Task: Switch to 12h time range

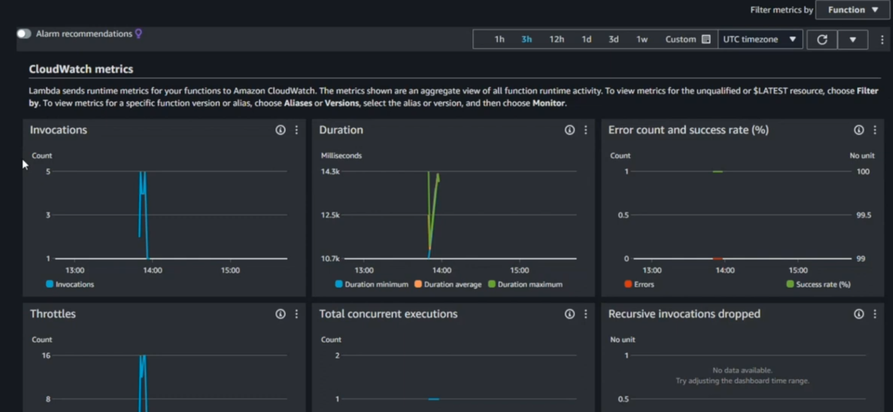Action: [x=556, y=40]
